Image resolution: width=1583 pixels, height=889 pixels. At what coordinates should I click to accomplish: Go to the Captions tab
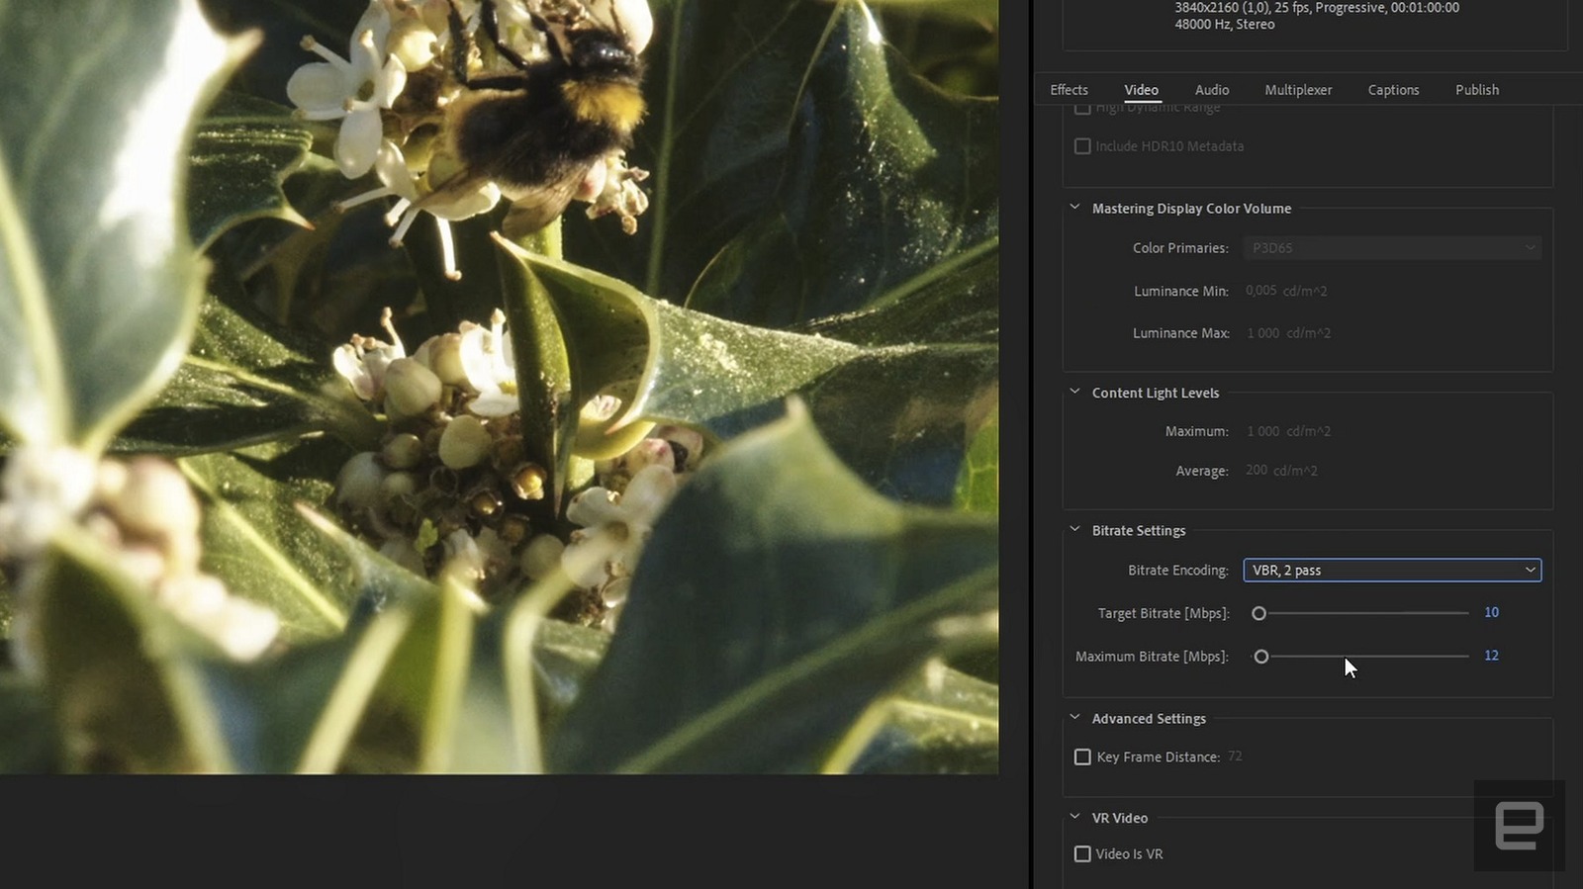pos(1393,90)
